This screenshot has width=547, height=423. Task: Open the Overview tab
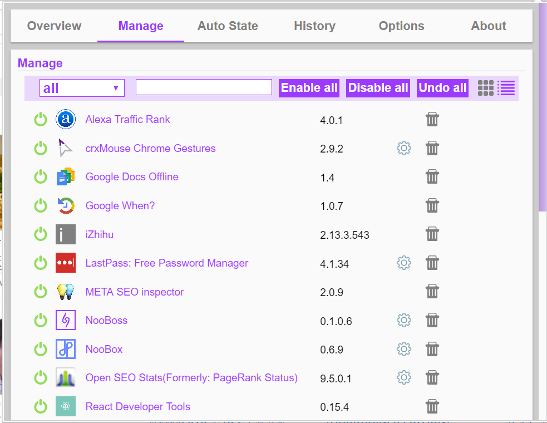point(54,26)
